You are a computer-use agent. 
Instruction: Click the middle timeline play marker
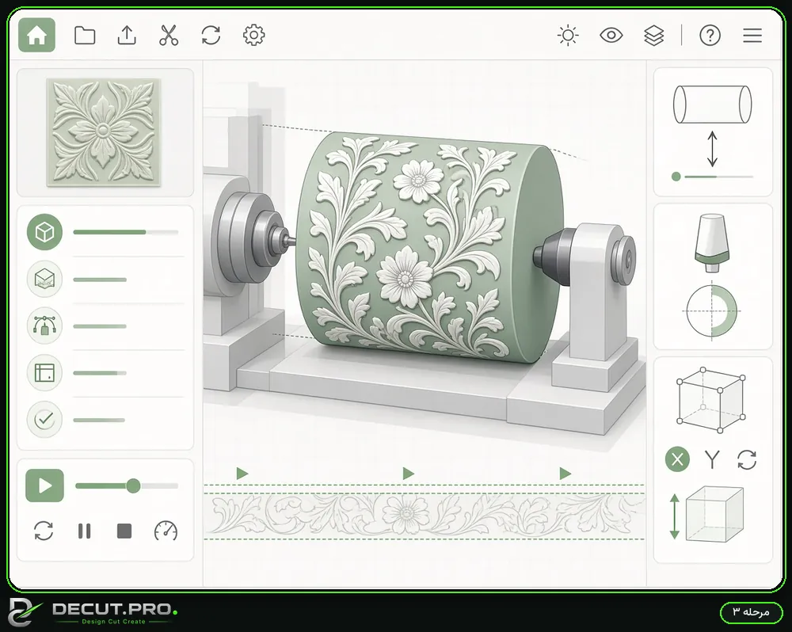408,474
